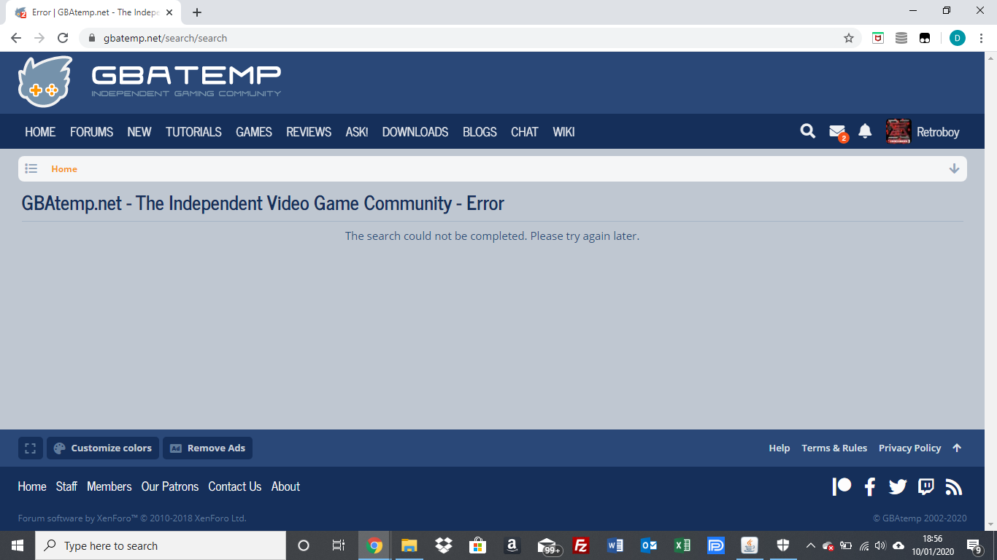Viewport: 997px width, 560px height.
Task: Close the Error GBAtemp.net tab
Action: click(x=169, y=12)
